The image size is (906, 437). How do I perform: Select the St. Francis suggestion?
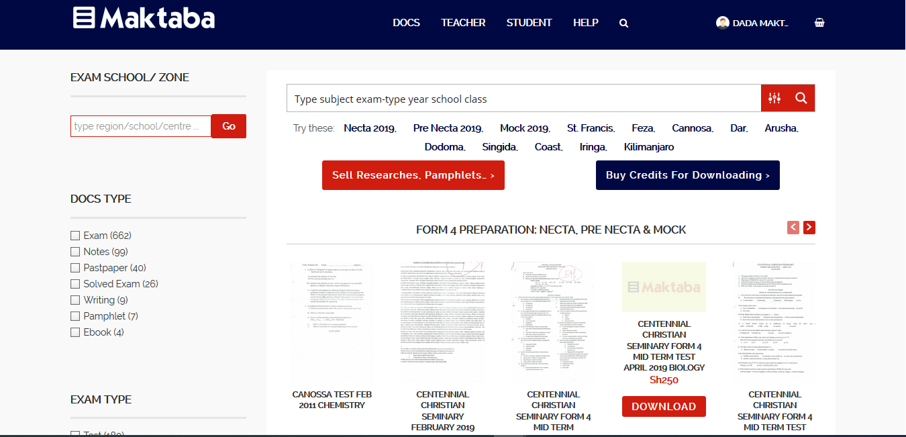coord(591,128)
